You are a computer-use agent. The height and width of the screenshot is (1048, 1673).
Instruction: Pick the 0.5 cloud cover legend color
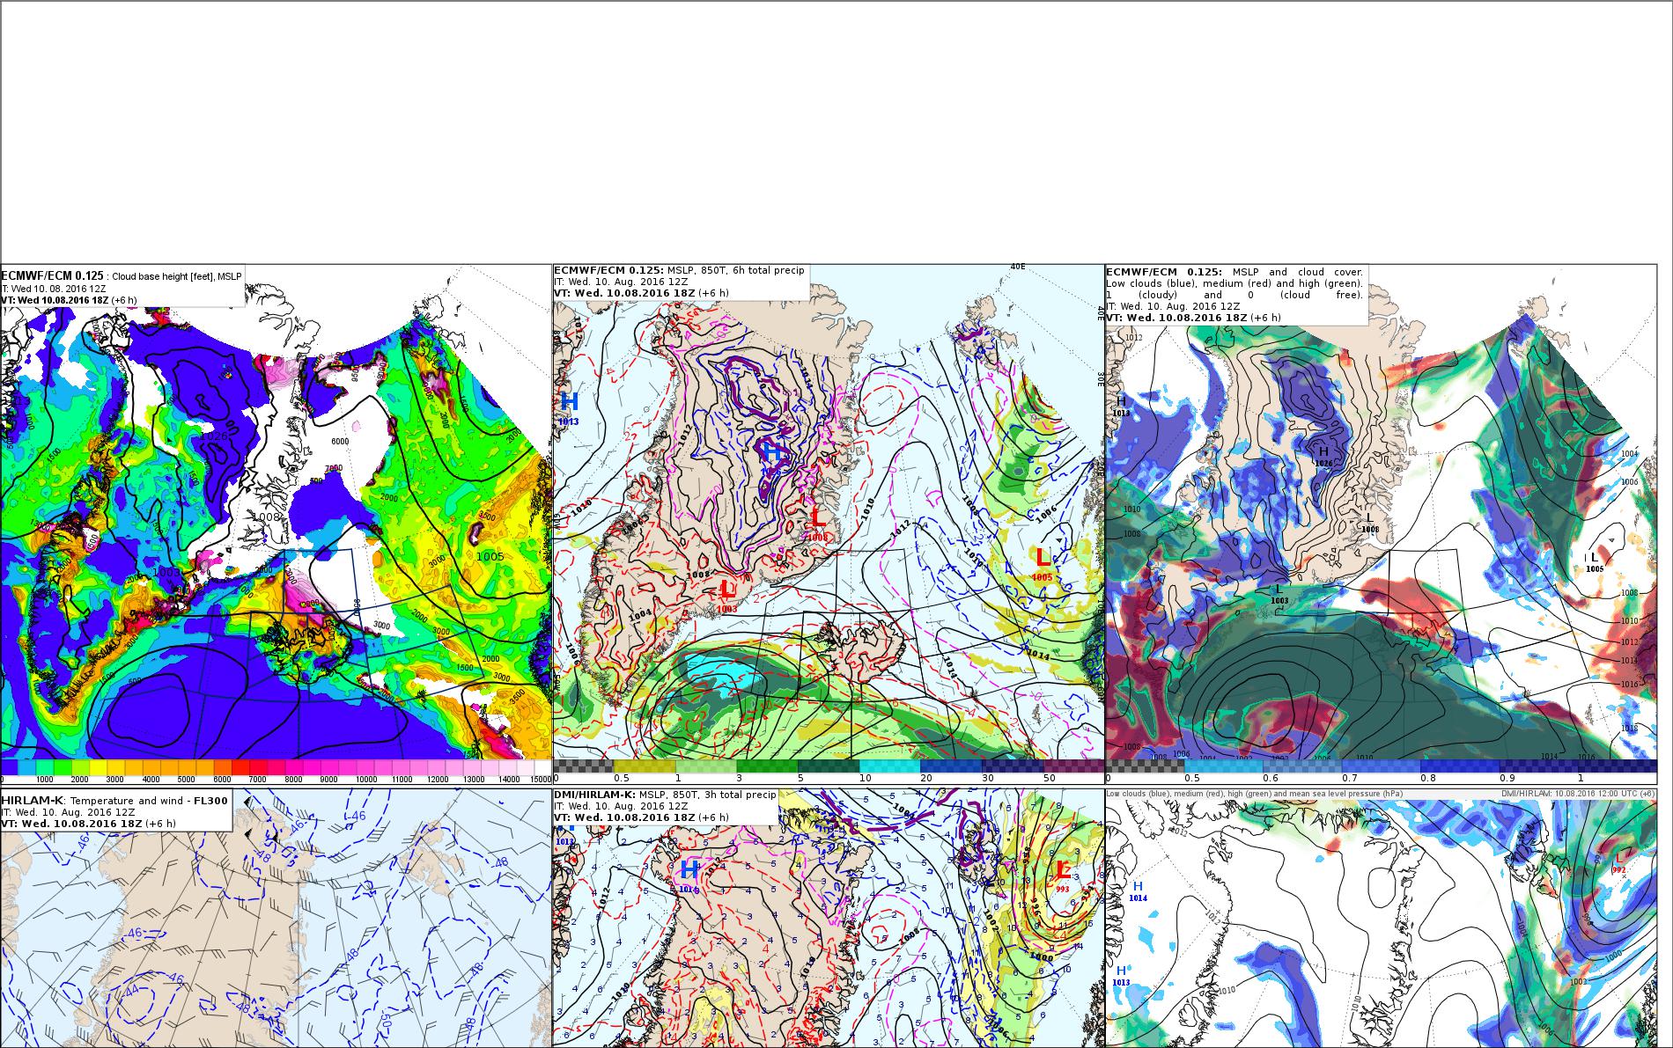[1224, 766]
